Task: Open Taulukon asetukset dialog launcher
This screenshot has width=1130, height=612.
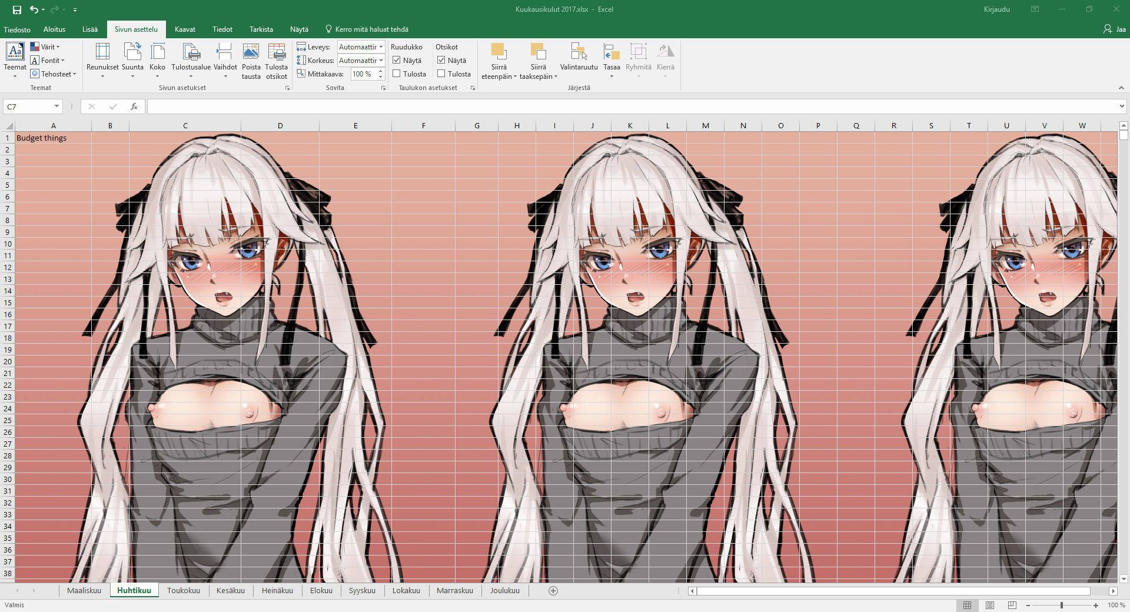Action: click(x=473, y=88)
